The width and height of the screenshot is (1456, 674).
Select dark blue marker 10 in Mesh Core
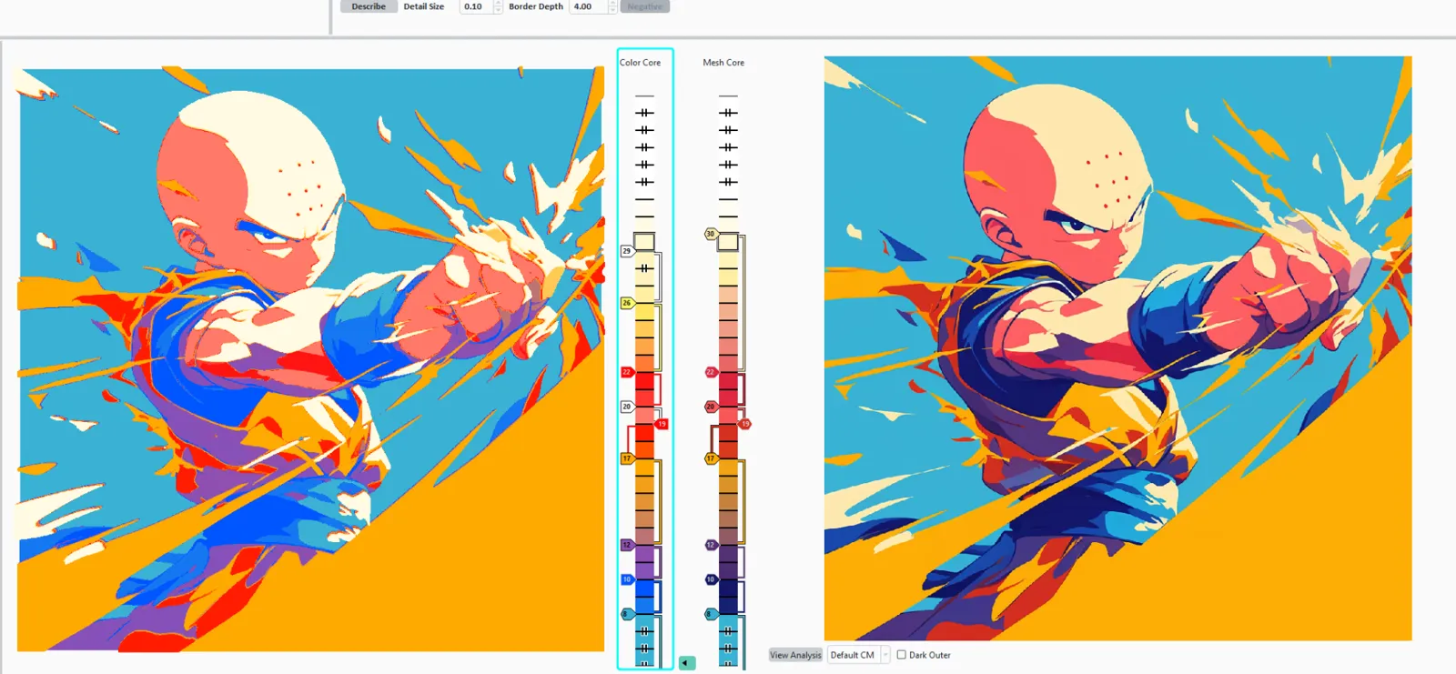tap(711, 579)
